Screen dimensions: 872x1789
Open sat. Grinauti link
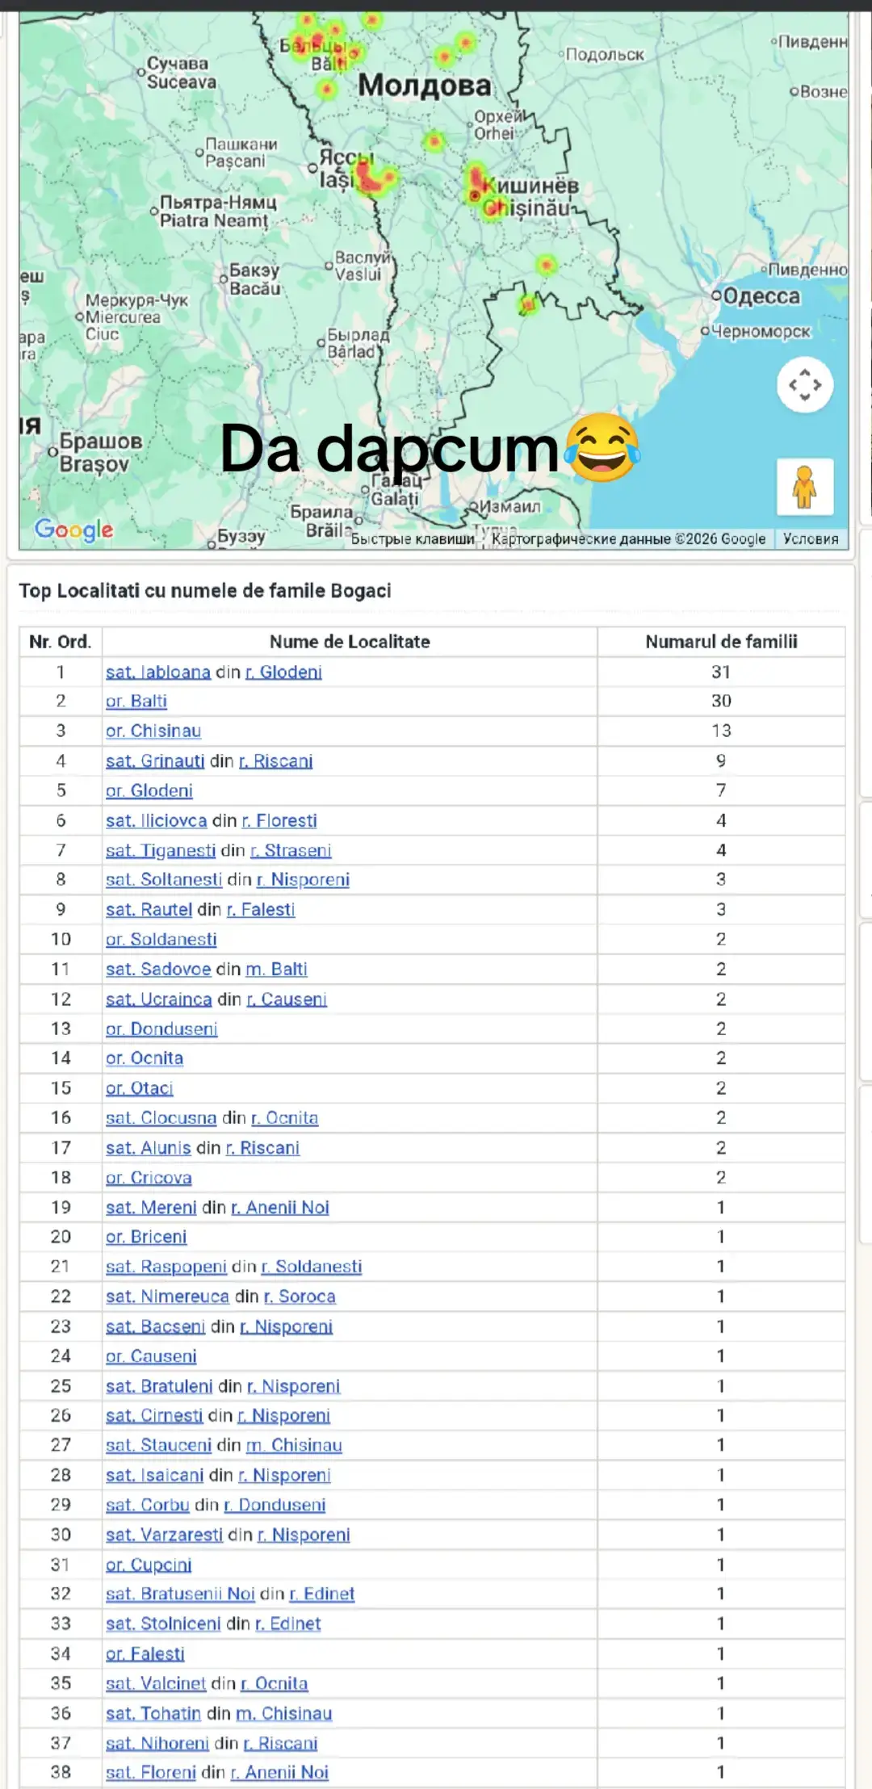pos(155,760)
